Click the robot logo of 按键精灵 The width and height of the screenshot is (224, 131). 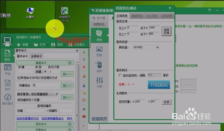coord(7,41)
